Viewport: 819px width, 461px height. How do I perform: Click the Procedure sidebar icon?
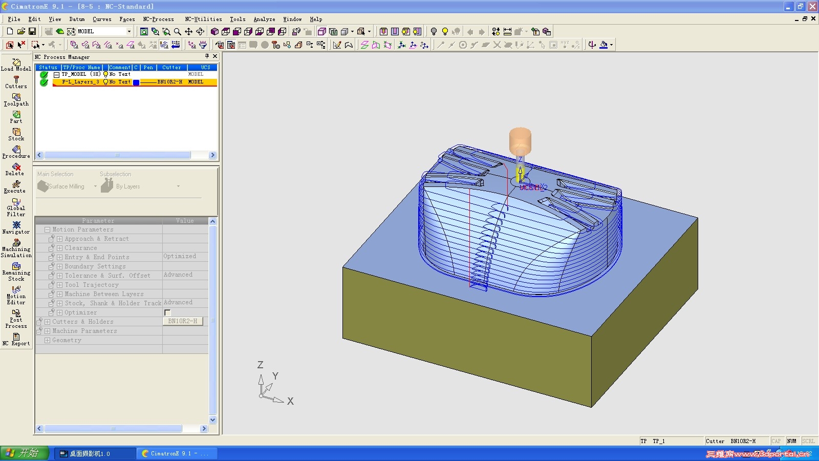(16, 152)
